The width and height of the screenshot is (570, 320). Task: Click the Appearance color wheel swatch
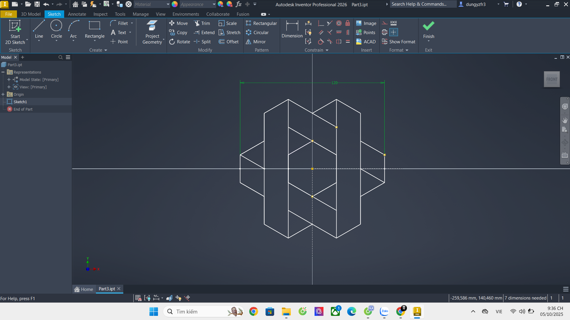(175, 4)
